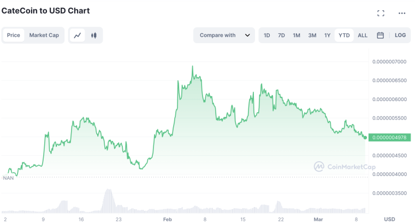Switch to line chart view icon
Image resolution: width=415 pixels, height=224 pixels.
pos(78,35)
